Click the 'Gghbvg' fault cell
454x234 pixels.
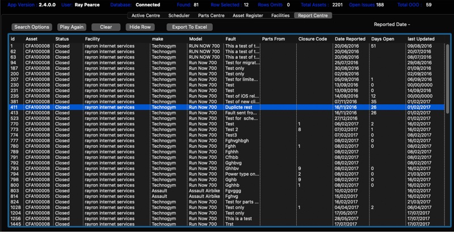point(233,163)
